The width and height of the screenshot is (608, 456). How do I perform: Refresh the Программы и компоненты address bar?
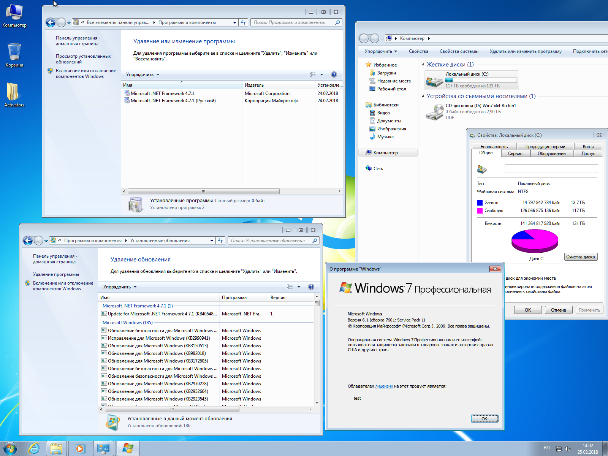tap(243, 22)
